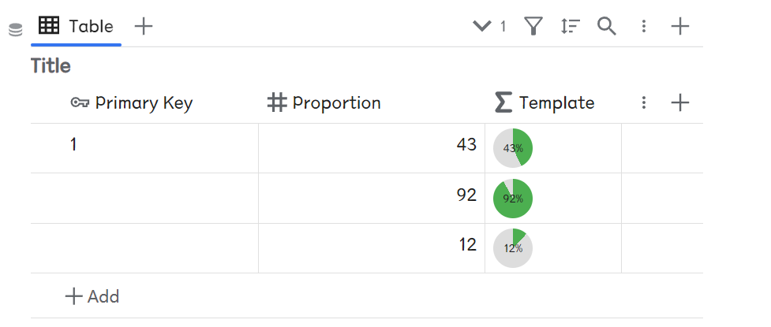Click the Title heading text
771x327 pixels.
51,66
